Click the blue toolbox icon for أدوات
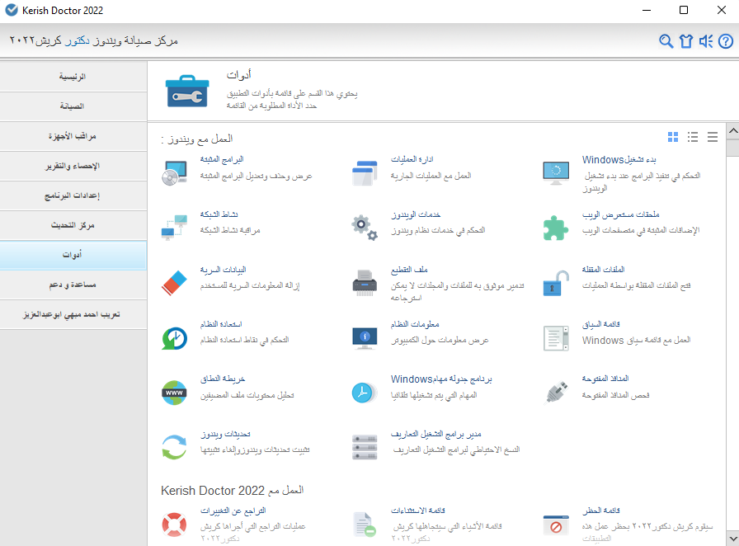 coord(187,91)
